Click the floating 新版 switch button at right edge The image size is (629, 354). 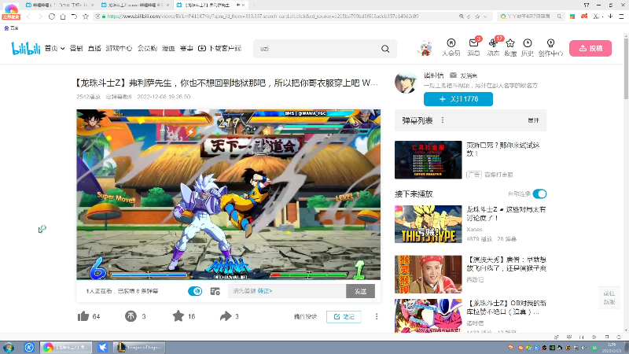tap(609, 298)
